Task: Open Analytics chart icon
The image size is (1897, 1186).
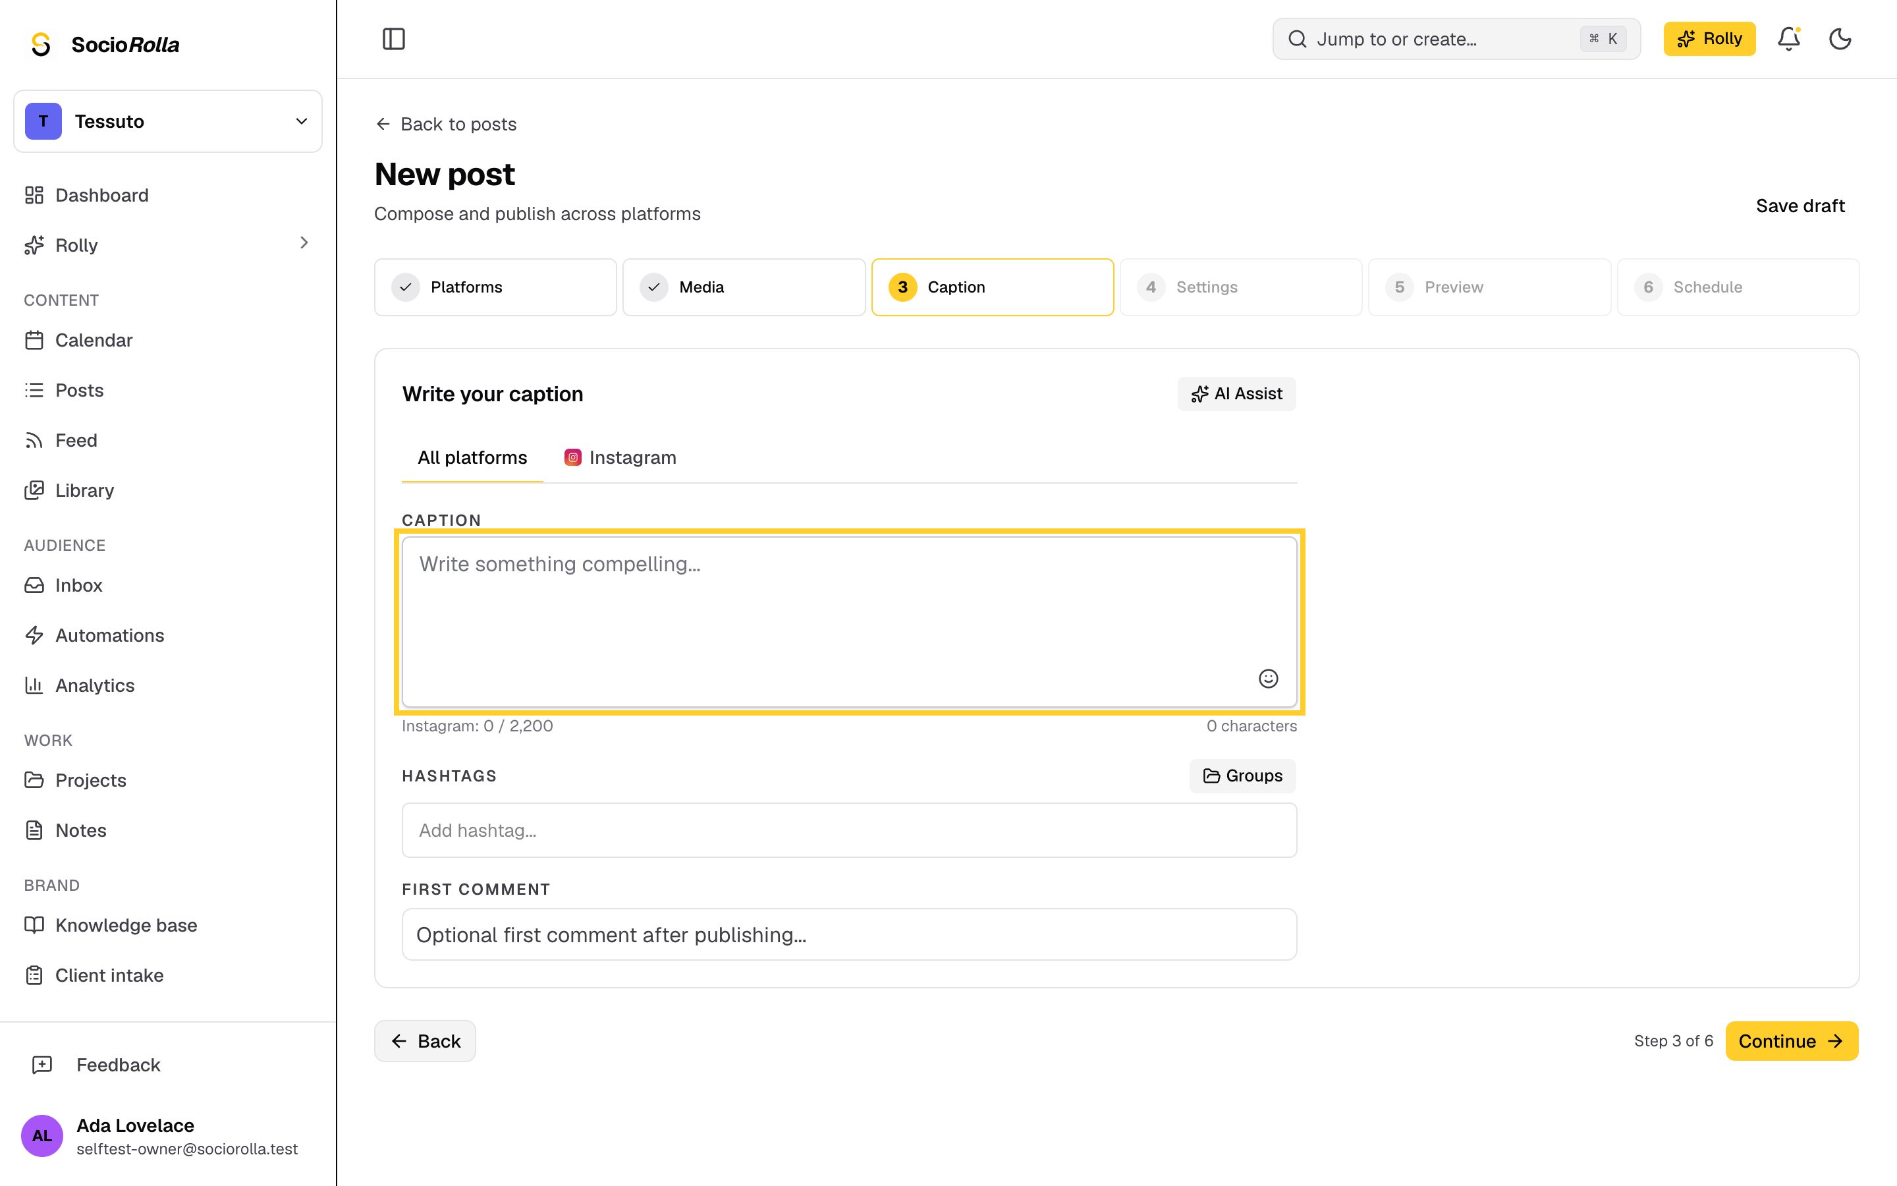Action: (x=34, y=685)
